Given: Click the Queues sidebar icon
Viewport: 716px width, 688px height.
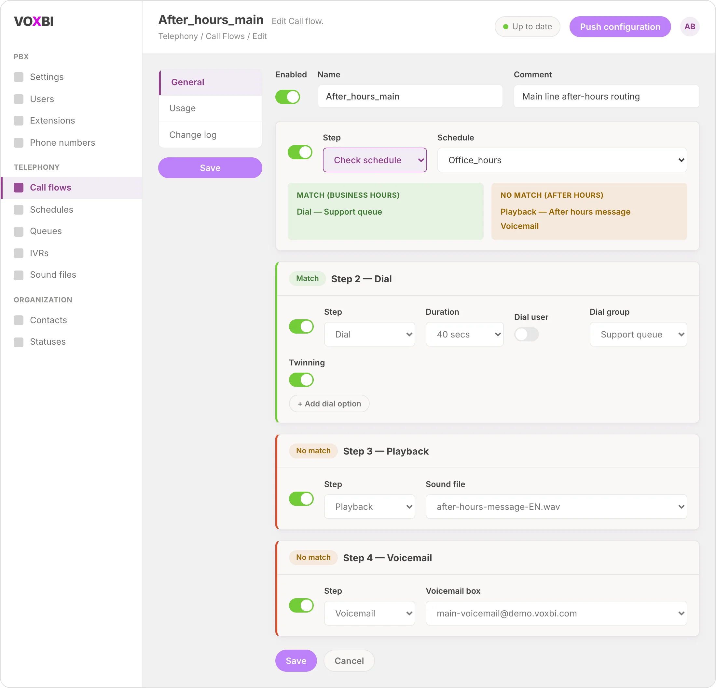Looking at the screenshot, I should pyautogui.click(x=19, y=232).
